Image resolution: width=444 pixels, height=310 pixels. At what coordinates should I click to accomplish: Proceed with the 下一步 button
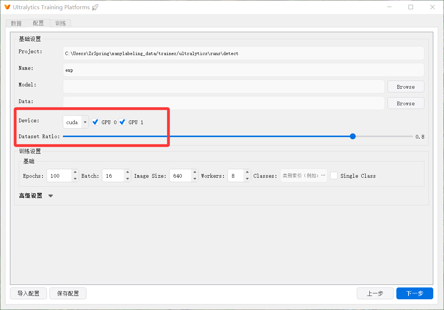click(x=415, y=293)
